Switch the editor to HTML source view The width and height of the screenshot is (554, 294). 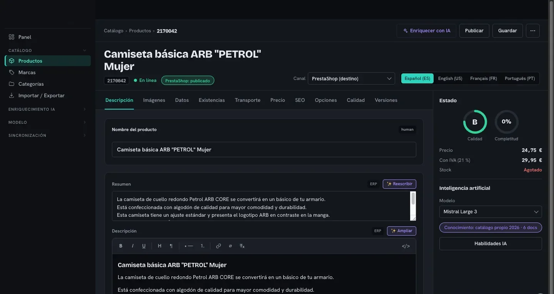(x=406, y=246)
